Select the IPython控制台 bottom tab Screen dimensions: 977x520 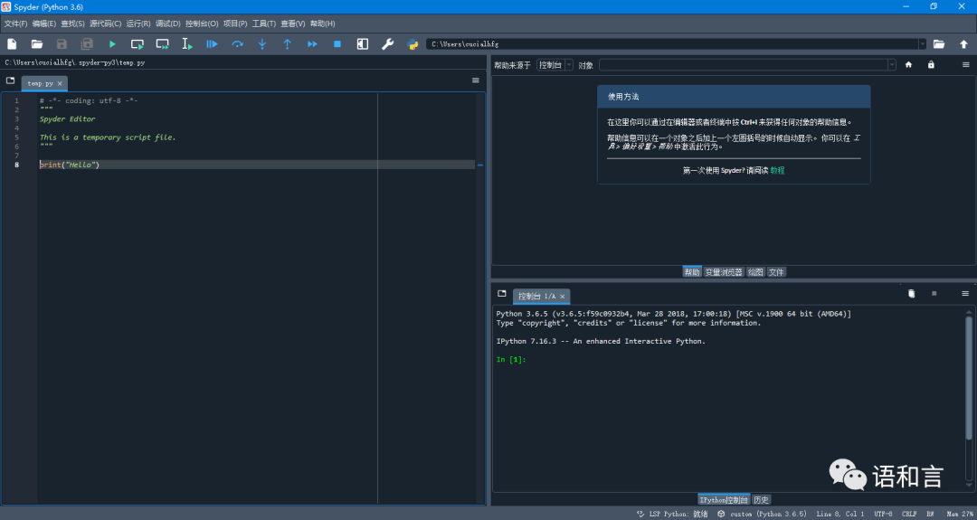(x=723, y=500)
